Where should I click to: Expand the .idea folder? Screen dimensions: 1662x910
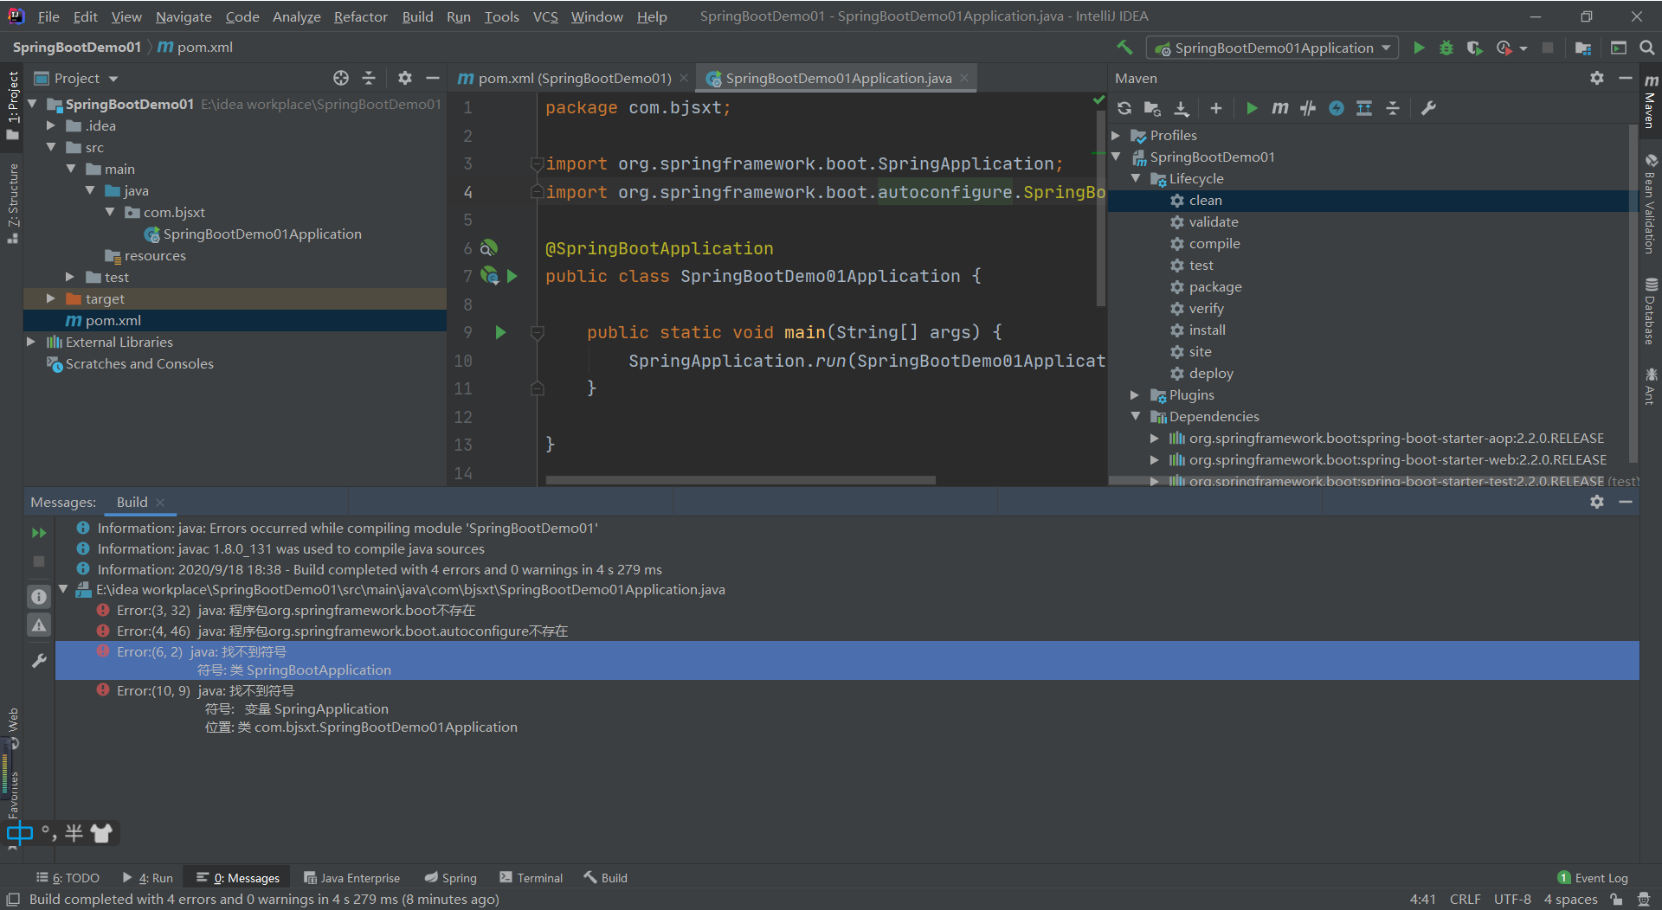point(51,125)
